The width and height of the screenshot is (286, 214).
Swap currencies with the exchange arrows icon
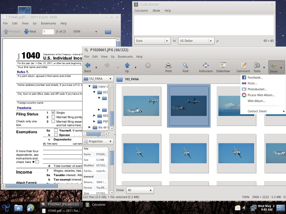217,41
